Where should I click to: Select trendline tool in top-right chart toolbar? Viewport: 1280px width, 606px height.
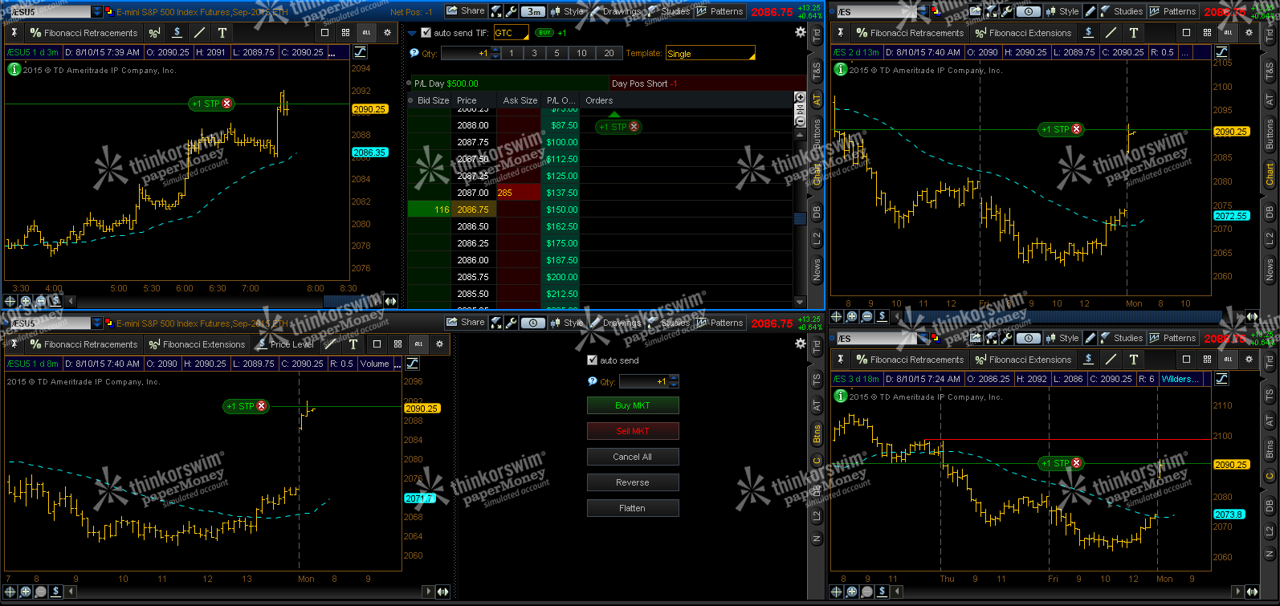pos(1111,33)
